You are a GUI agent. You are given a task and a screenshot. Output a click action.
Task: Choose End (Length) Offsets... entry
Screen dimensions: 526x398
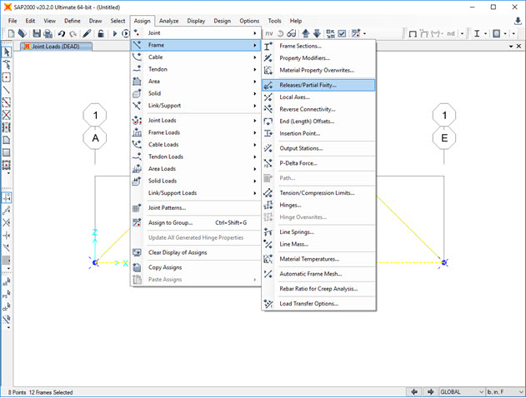point(318,122)
